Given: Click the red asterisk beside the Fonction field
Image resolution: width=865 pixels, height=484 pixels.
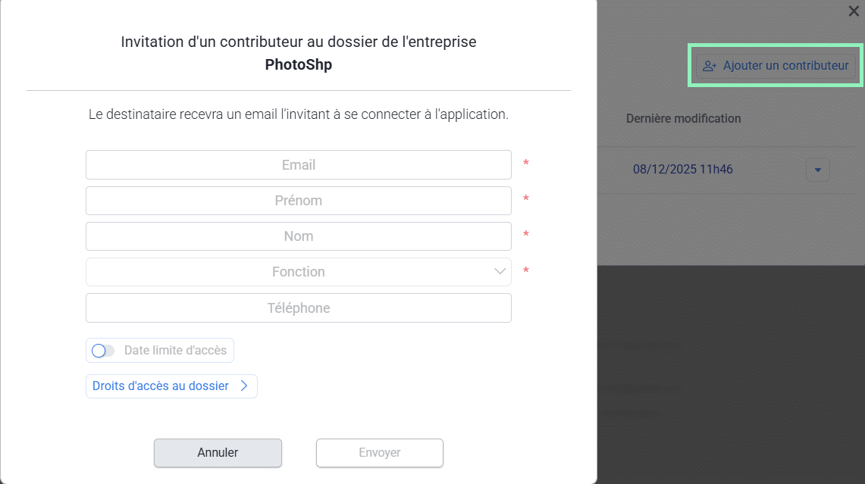Looking at the screenshot, I should pos(526,271).
